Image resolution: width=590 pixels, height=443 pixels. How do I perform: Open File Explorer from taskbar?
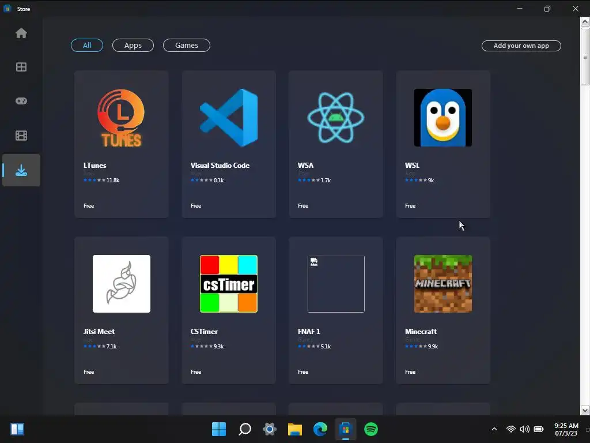click(295, 429)
